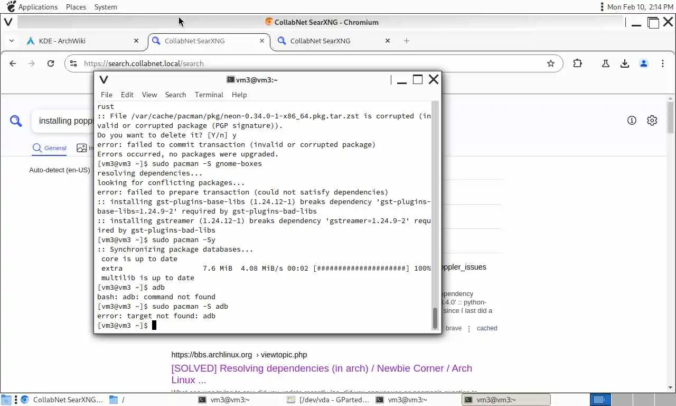Open Chromium profile avatar

click(x=644, y=63)
